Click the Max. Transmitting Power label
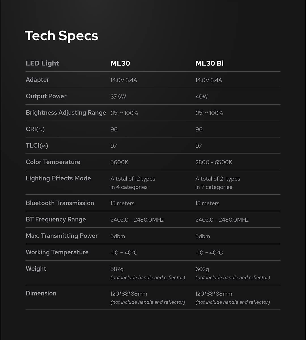Screen dimensions: 306x340 (62, 236)
